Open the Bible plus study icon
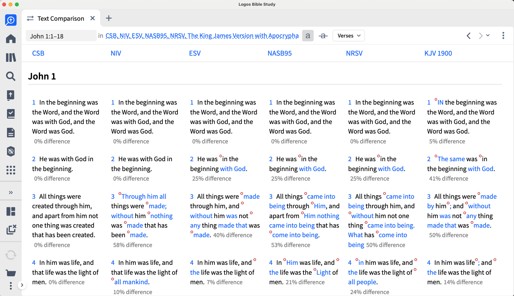Viewport: 514px width, 296px height. (11, 95)
